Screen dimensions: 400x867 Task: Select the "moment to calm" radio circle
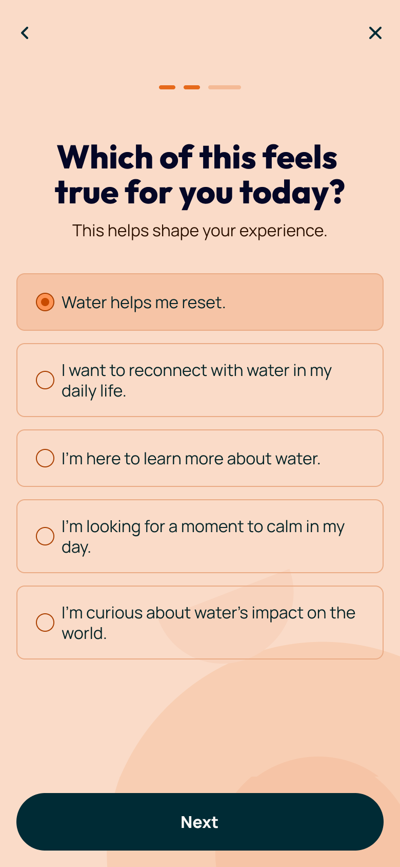point(45,536)
